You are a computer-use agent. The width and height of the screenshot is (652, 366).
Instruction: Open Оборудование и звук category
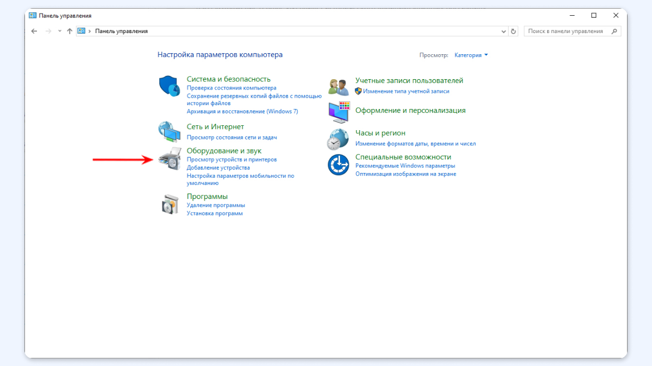point(224,151)
